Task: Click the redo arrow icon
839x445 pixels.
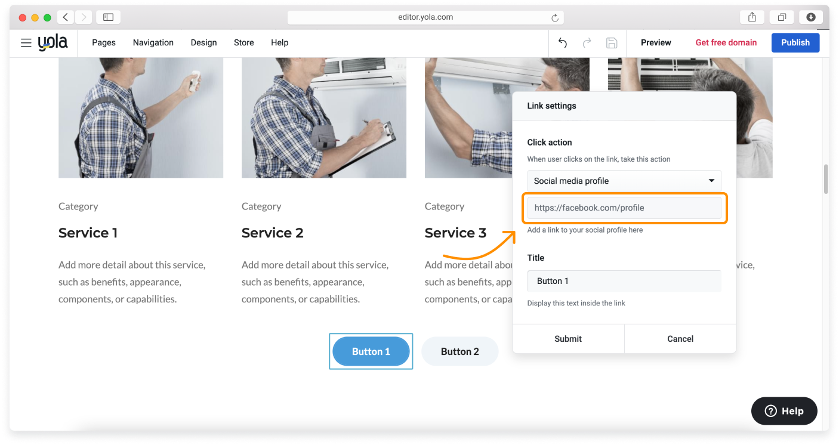Action: pyautogui.click(x=587, y=43)
